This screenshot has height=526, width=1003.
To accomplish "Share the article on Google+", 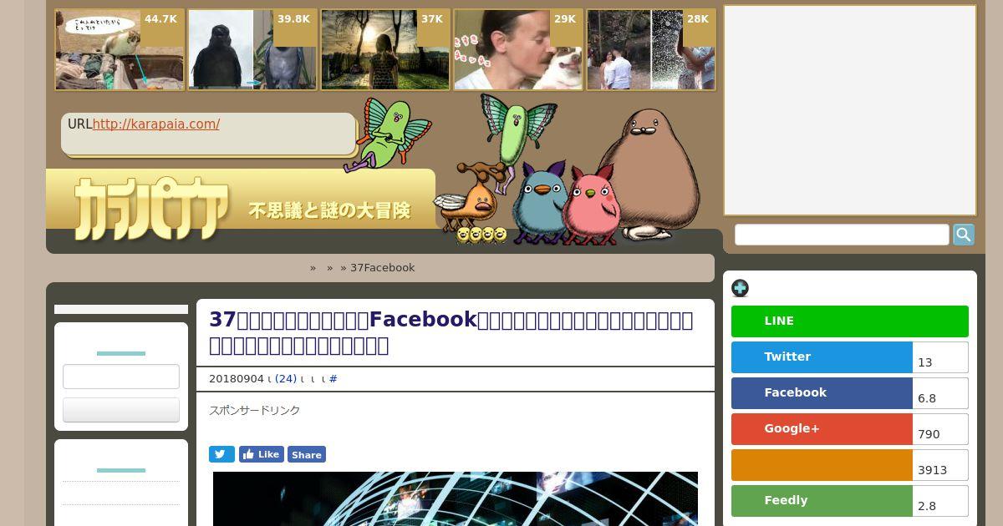I will (x=822, y=429).
